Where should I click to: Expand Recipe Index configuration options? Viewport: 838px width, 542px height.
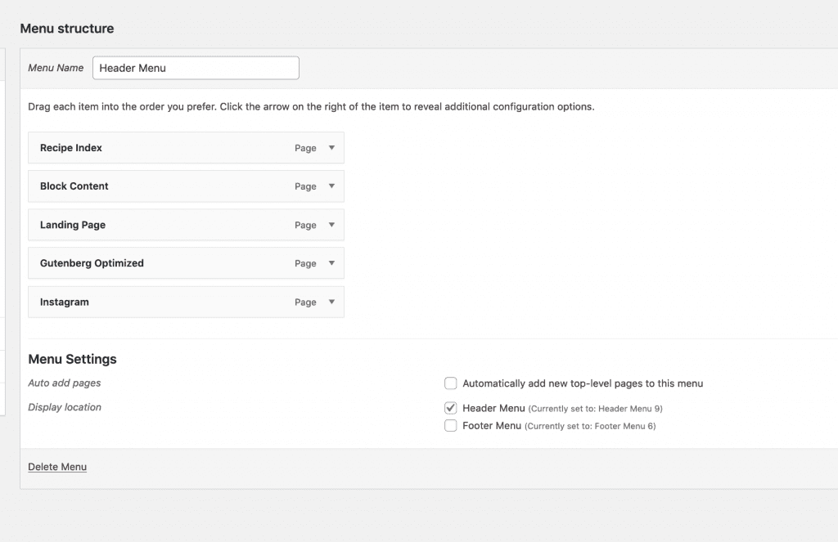[x=333, y=147]
